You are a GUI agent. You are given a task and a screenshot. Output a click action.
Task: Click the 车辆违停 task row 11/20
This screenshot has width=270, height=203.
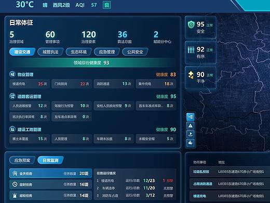(x=135, y=188)
